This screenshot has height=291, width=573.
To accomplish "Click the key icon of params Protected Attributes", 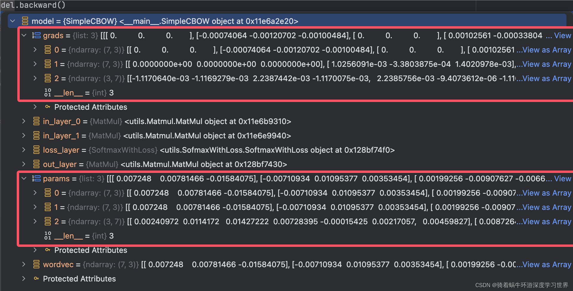I will click(48, 250).
